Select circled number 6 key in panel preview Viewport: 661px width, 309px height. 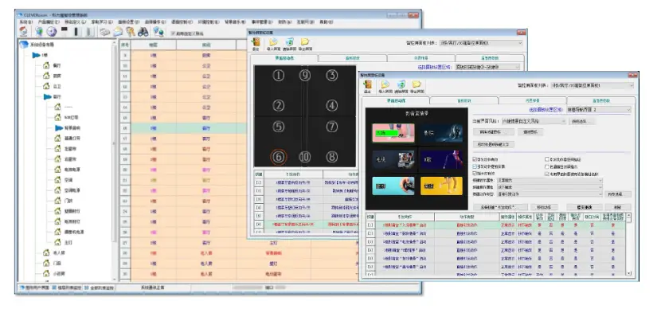(x=278, y=157)
